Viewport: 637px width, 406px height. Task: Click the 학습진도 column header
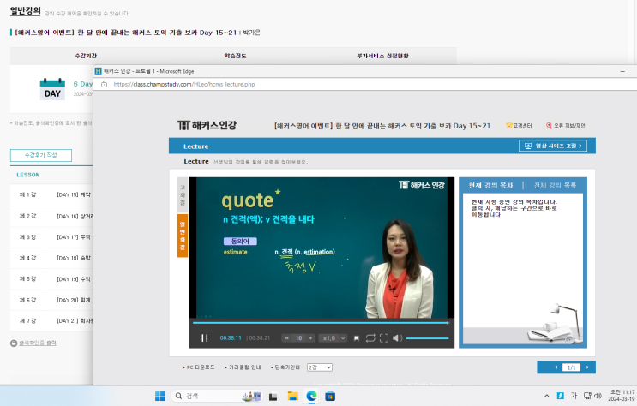(x=235, y=56)
